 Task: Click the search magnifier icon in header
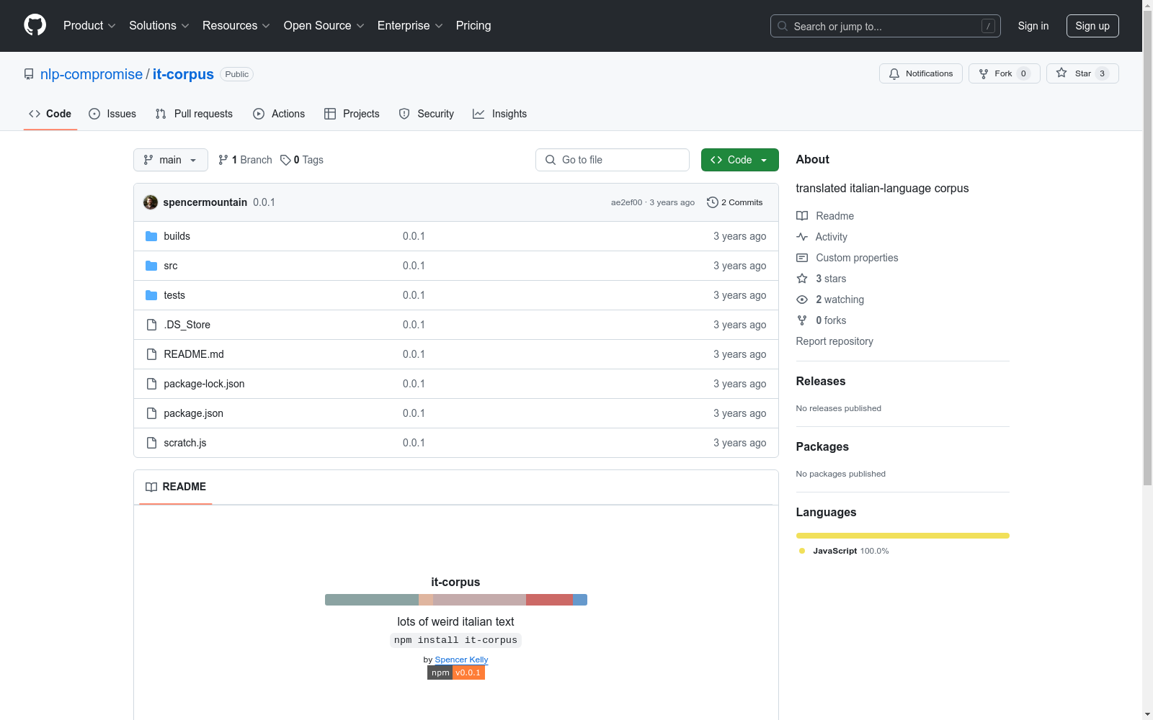pyautogui.click(x=783, y=26)
